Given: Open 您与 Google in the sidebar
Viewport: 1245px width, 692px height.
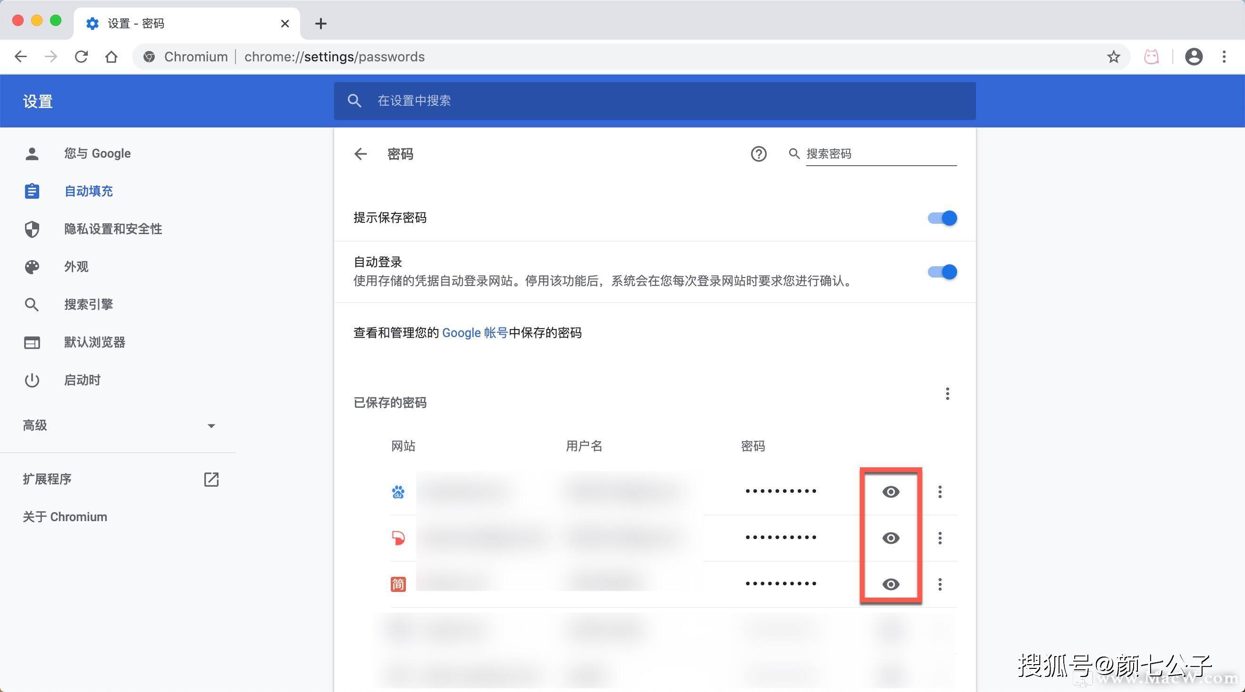Looking at the screenshot, I should point(98,154).
